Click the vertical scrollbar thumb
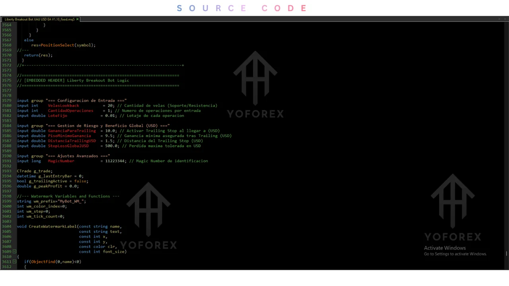The width and height of the screenshot is (509, 286). [x=506, y=253]
